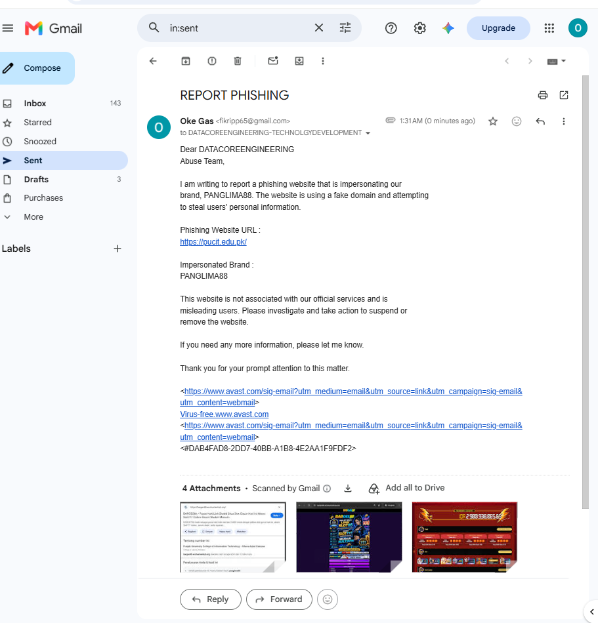Screen dimensions: 598x623
Task: Show search options filter icon
Action: pos(345,28)
